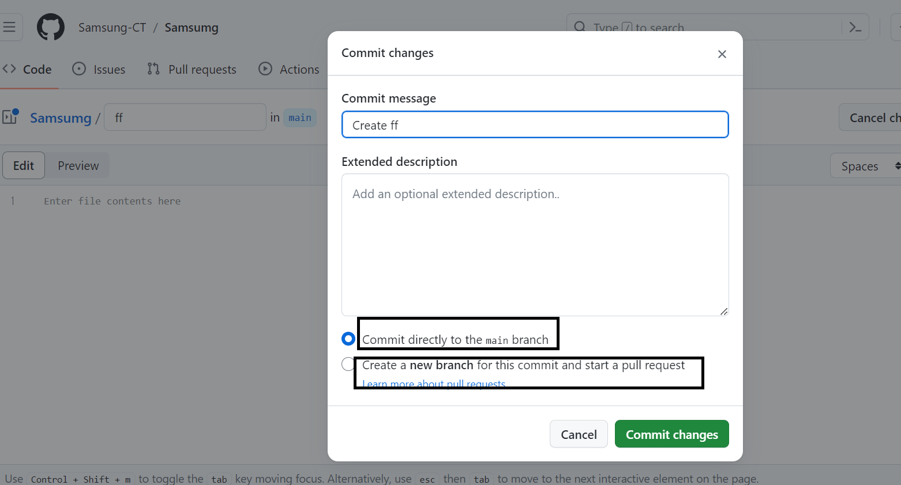This screenshot has width=901, height=485.
Task: Switch to the Actions tab
Action: (288, 69)
